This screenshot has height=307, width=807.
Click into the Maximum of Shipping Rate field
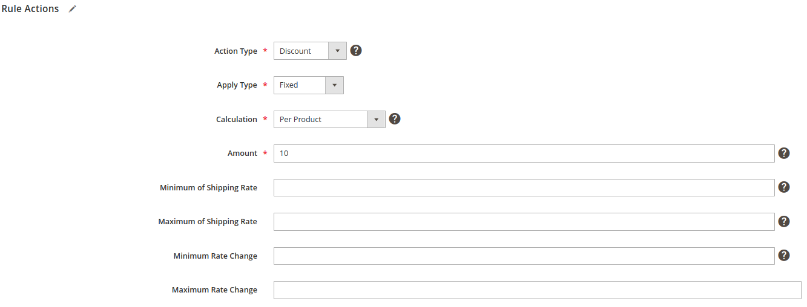(x=524, y=222)
